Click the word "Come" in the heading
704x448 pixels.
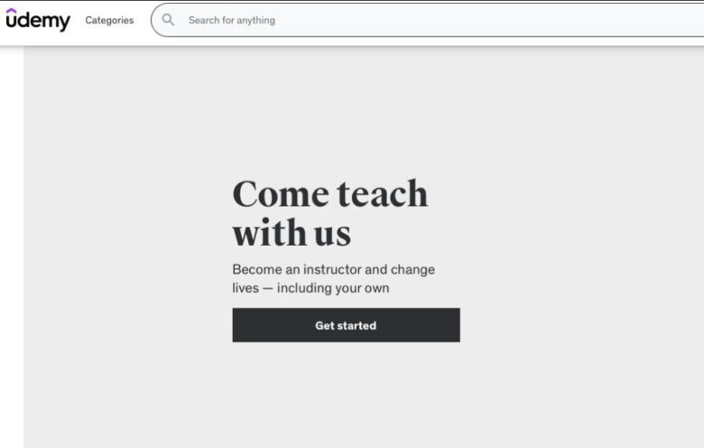(x=281, y=193)
